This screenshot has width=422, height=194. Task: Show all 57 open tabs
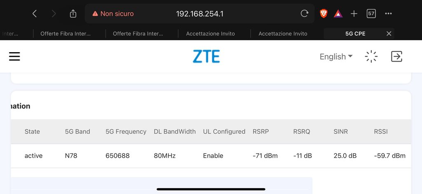371,14
